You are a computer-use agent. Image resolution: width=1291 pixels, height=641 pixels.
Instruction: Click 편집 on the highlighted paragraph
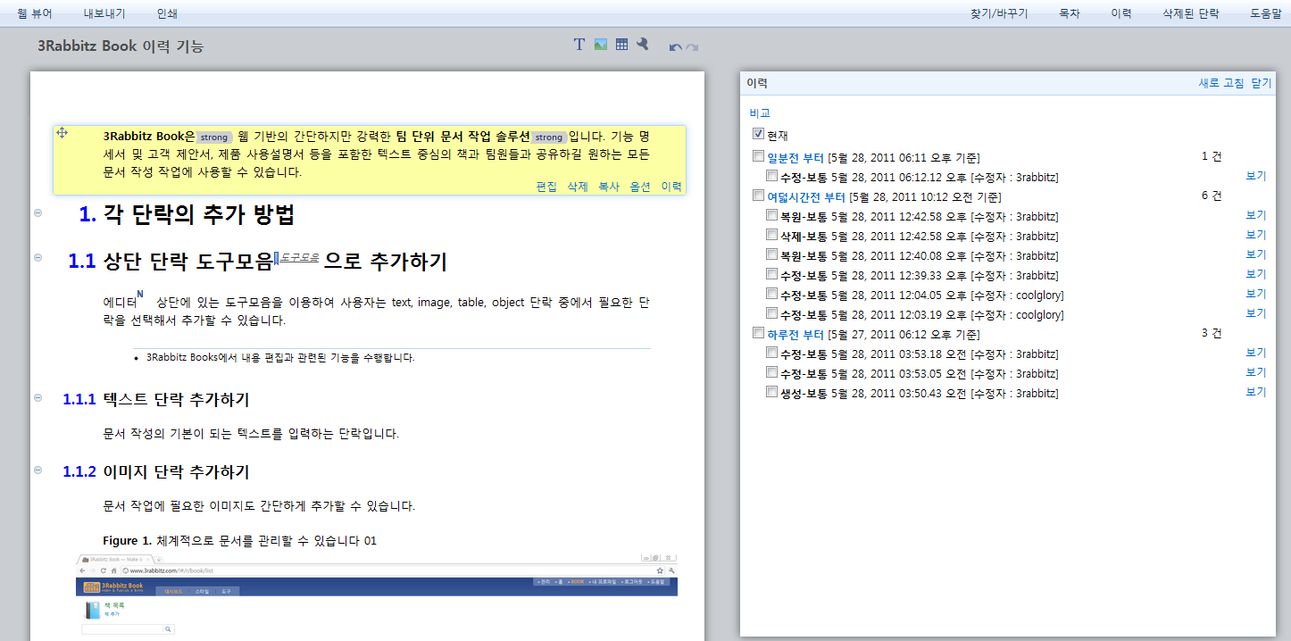tap(546, 187)
